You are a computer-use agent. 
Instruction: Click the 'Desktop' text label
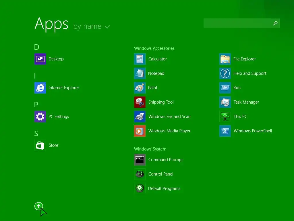click(x=56, y=59)
